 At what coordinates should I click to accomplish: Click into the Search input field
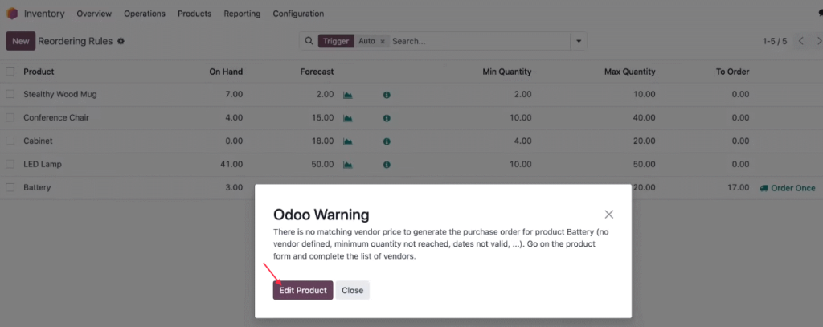(479, 41)
